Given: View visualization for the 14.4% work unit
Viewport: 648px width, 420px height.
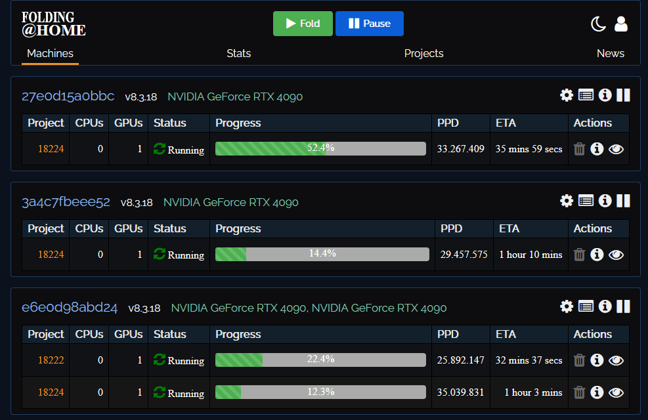Looking at the screenshot, I should pos(616,255).
